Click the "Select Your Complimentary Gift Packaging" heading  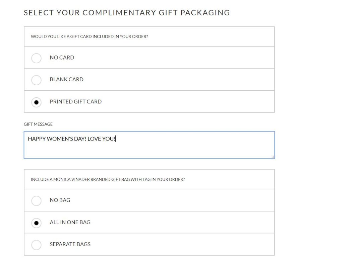click(x=127, y=13)
